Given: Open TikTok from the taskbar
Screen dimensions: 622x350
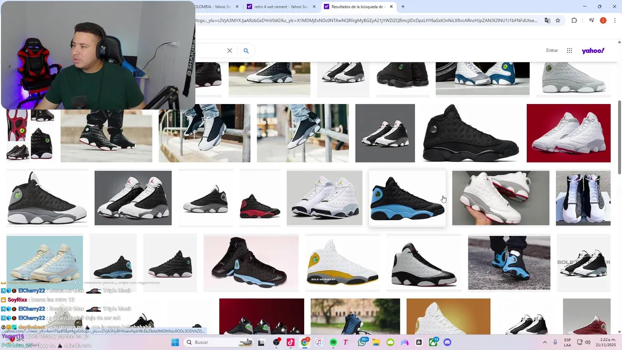Looking at the screenshot, I should click(x=291, y=342).
